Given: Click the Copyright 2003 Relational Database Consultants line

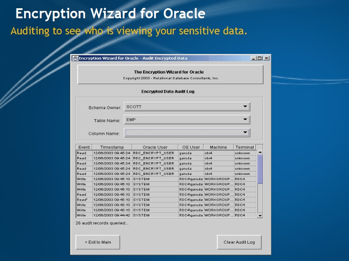Looking at the screenshot, I should pyautogui.click(x=171, y=78).
